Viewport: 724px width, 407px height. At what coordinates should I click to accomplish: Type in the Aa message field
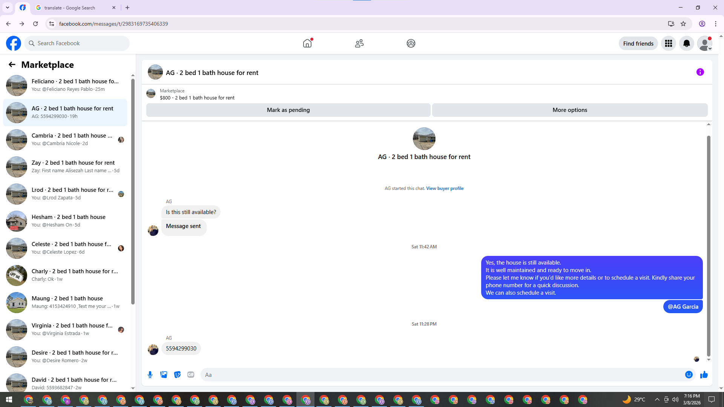pyautogui.click(x=441, y=375)
